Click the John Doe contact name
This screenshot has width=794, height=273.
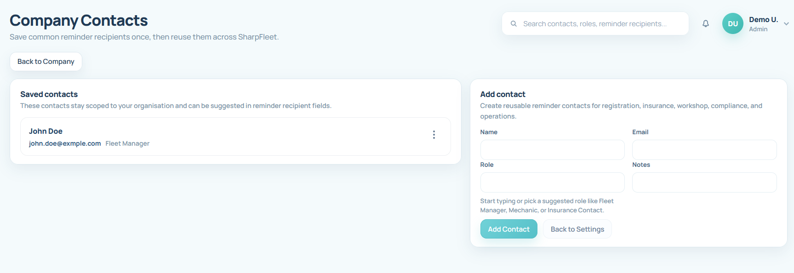[46, 131]
